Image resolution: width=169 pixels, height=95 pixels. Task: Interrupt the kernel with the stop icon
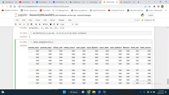[50, 24]
